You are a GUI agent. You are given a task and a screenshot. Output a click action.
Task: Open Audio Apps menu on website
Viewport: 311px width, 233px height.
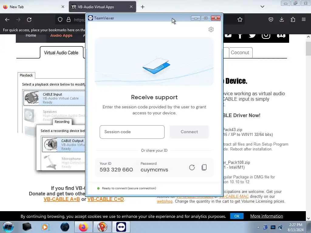tap(61, 36)
